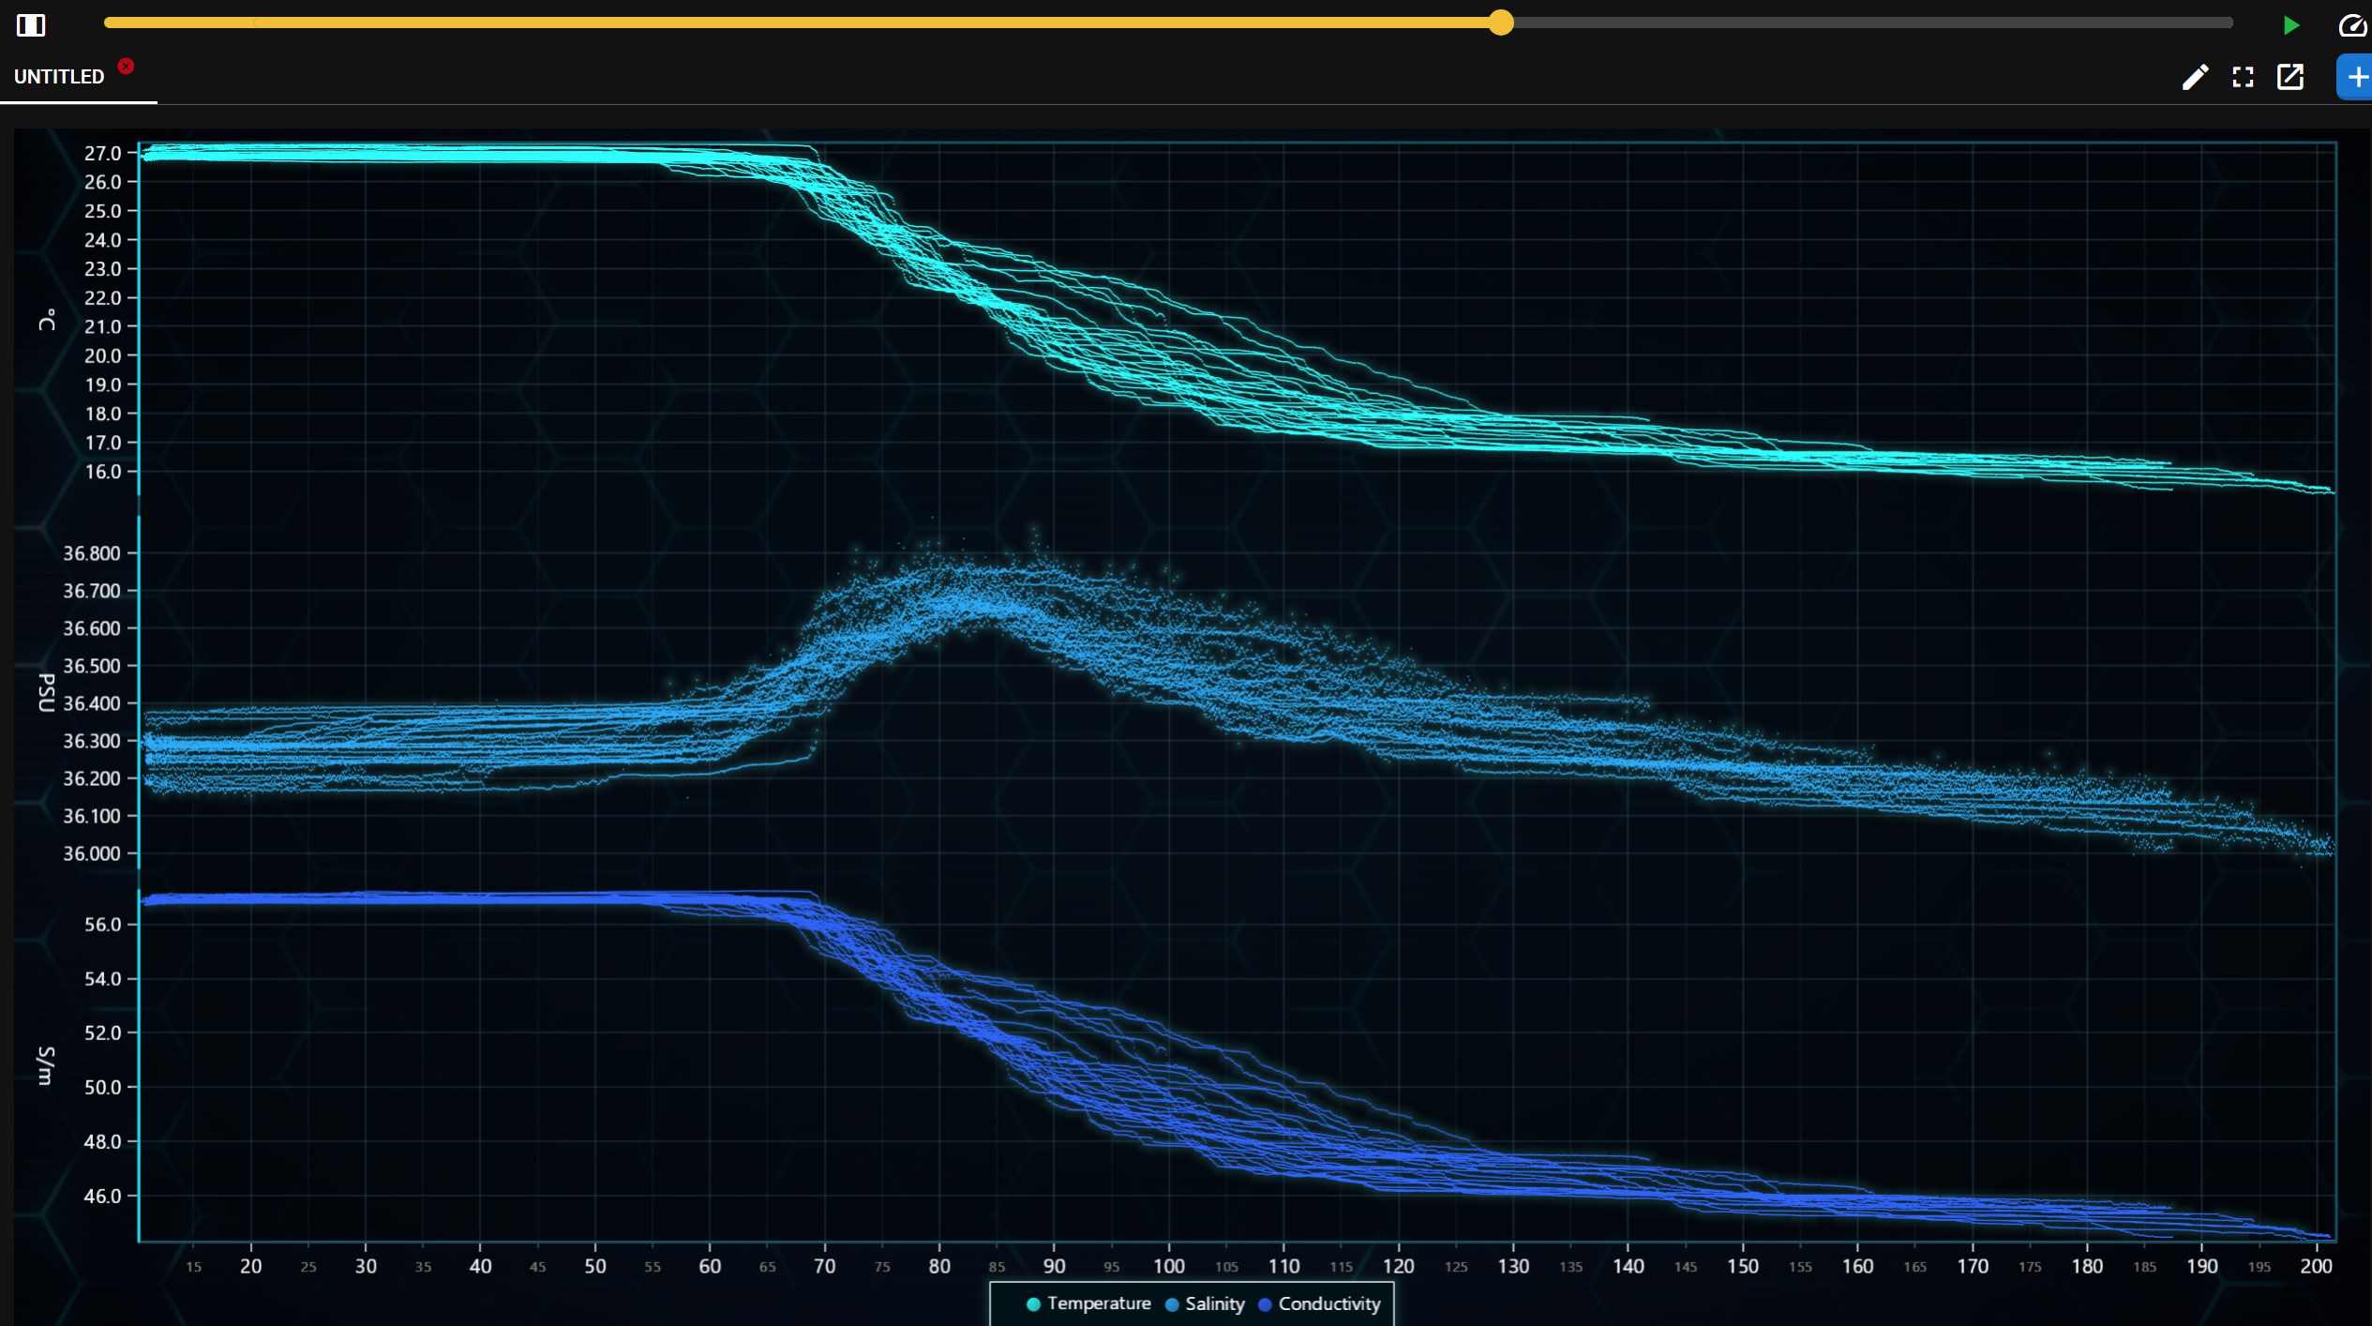This screenshot has height=1326, width=2372.
Task: Click the 36.800 tick on salinity axis
Action: [92, 553]
